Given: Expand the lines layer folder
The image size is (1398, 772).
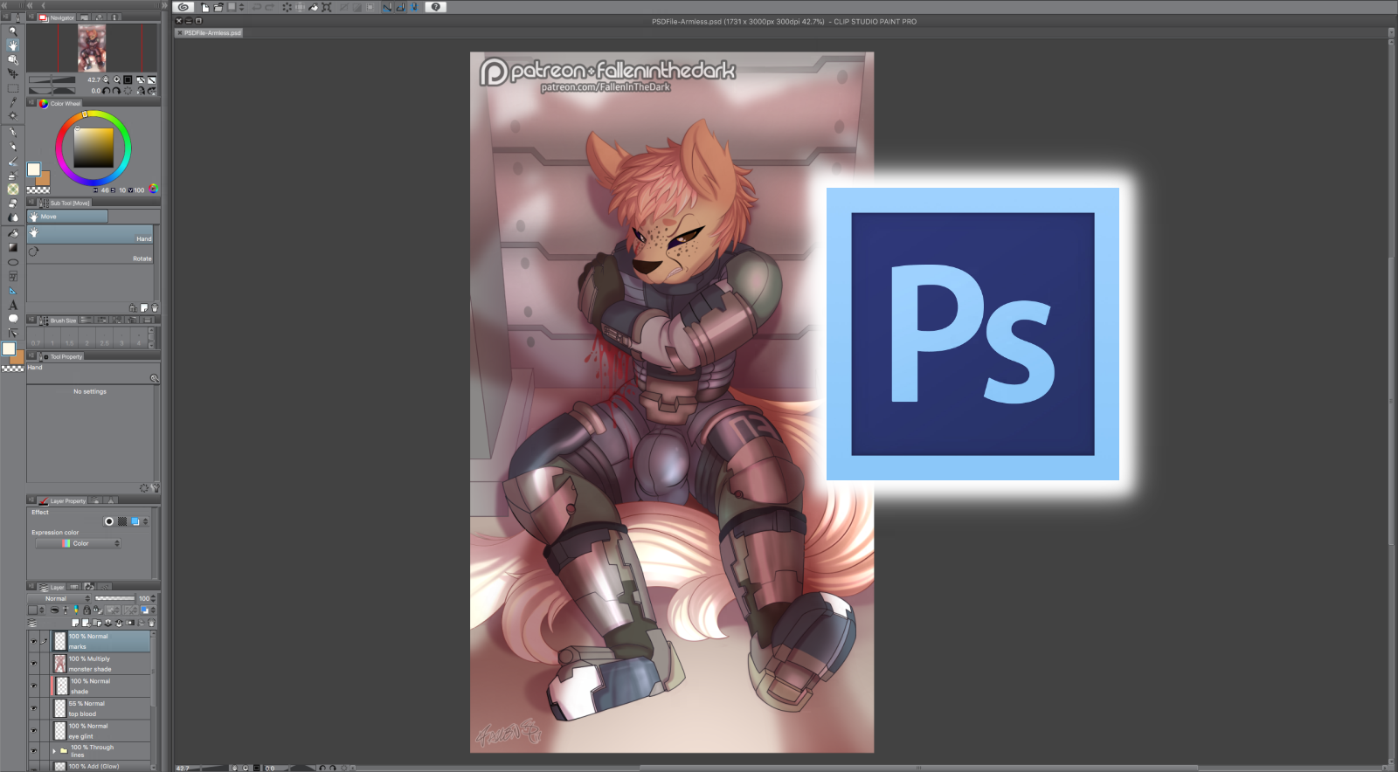Looking at the screenshot, I should [x=54, y=750].
